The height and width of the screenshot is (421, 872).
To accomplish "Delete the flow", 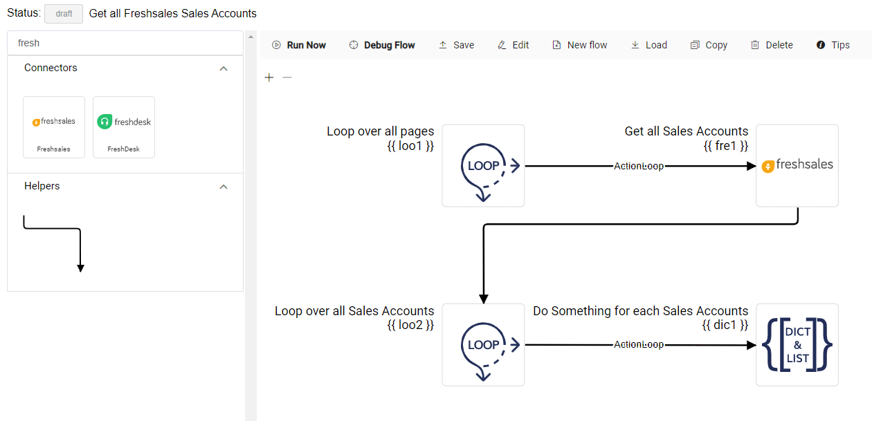I will 771,45.
